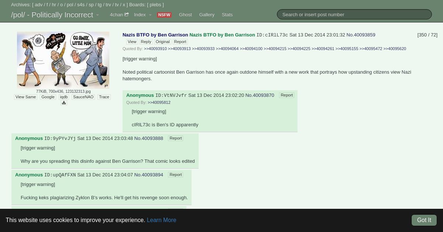Image resolution: width=443 pixels, height=232 pixels.
Task: Click the green thread title Nazis BTFO
Action: pyautogui.click(x=222, y=35)
